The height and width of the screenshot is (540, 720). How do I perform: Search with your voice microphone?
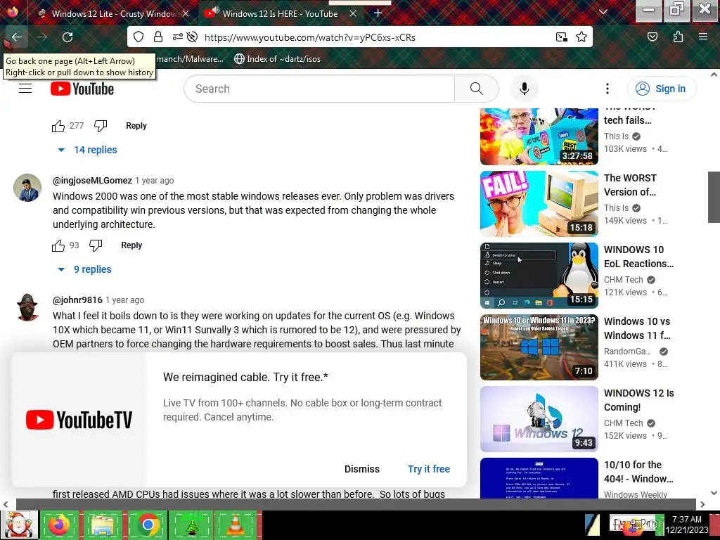pos(524,89)
